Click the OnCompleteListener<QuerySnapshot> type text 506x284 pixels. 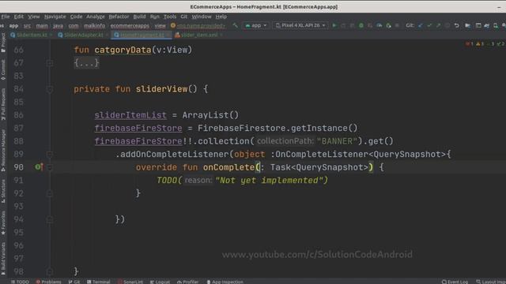tap(361, 155)
